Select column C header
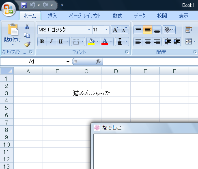The image size is (198, 169). click(86, 71)
